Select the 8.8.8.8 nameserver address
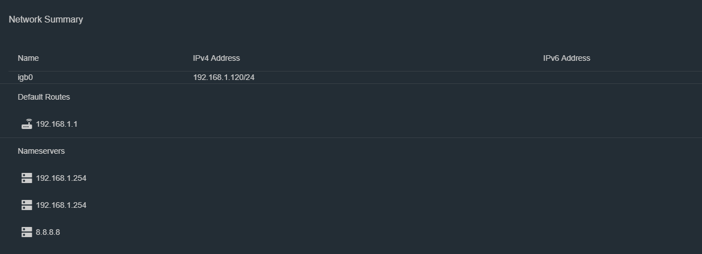702x254 pixels. [48, 232]
